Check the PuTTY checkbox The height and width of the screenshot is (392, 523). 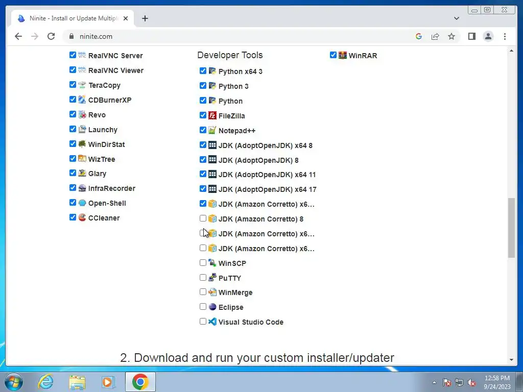click(203, 277)
